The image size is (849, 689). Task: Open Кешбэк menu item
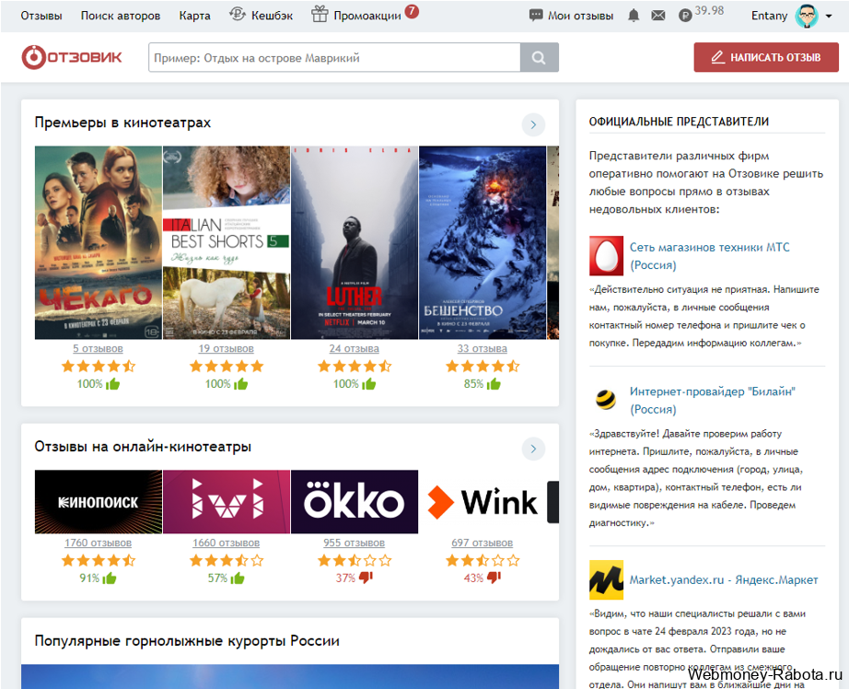point(272,16)
